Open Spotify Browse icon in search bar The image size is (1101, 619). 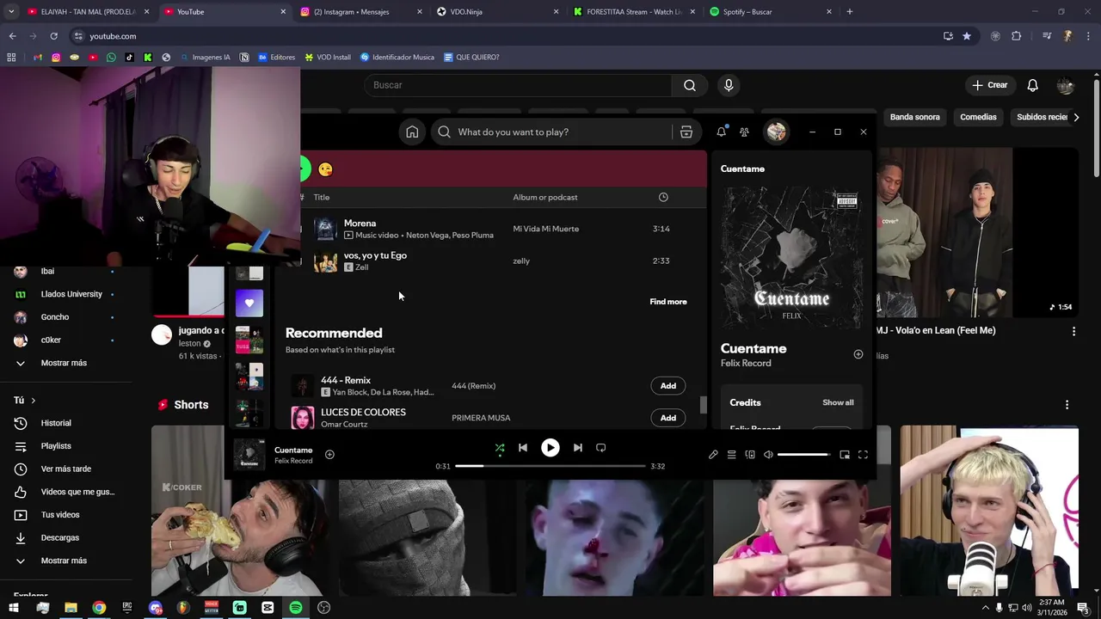(x=686, y=132)
